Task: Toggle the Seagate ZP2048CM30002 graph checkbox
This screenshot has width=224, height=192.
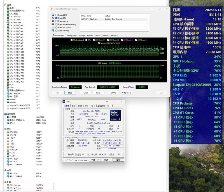Action: 98,43
